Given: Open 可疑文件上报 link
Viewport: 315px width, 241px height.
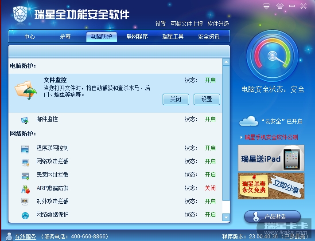Looking at the screenshot, I should tap(187, 24).
